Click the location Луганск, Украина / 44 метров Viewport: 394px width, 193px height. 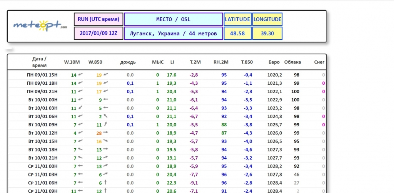click(x=174, y=33)
